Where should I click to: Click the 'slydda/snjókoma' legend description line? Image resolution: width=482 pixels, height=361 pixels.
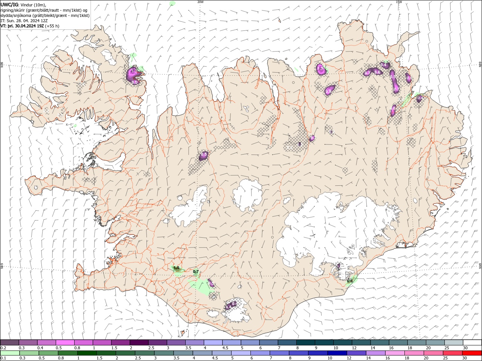click(x=45, y=15)
